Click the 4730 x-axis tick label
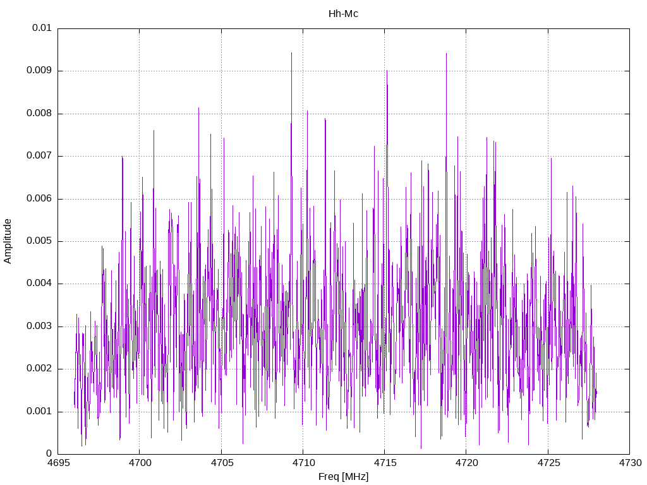The height and width of the screenshot is (485, 647). [x=630, y=463]
